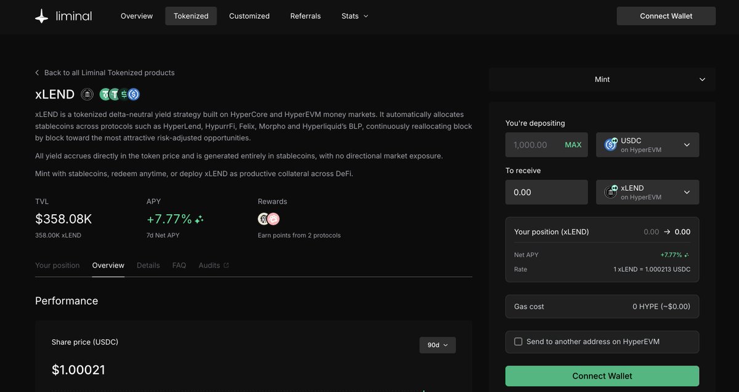Open the xLEND on HyperEVM token selector
739x392 pixels.
[647, 192]
